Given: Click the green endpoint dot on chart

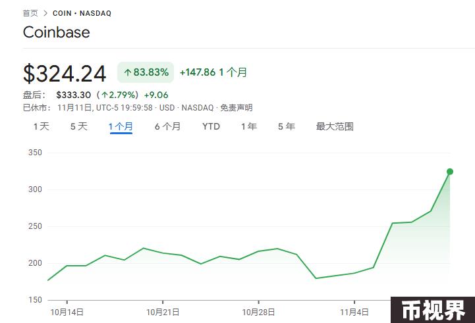Looking at the screenshot, I should (450, 172).
